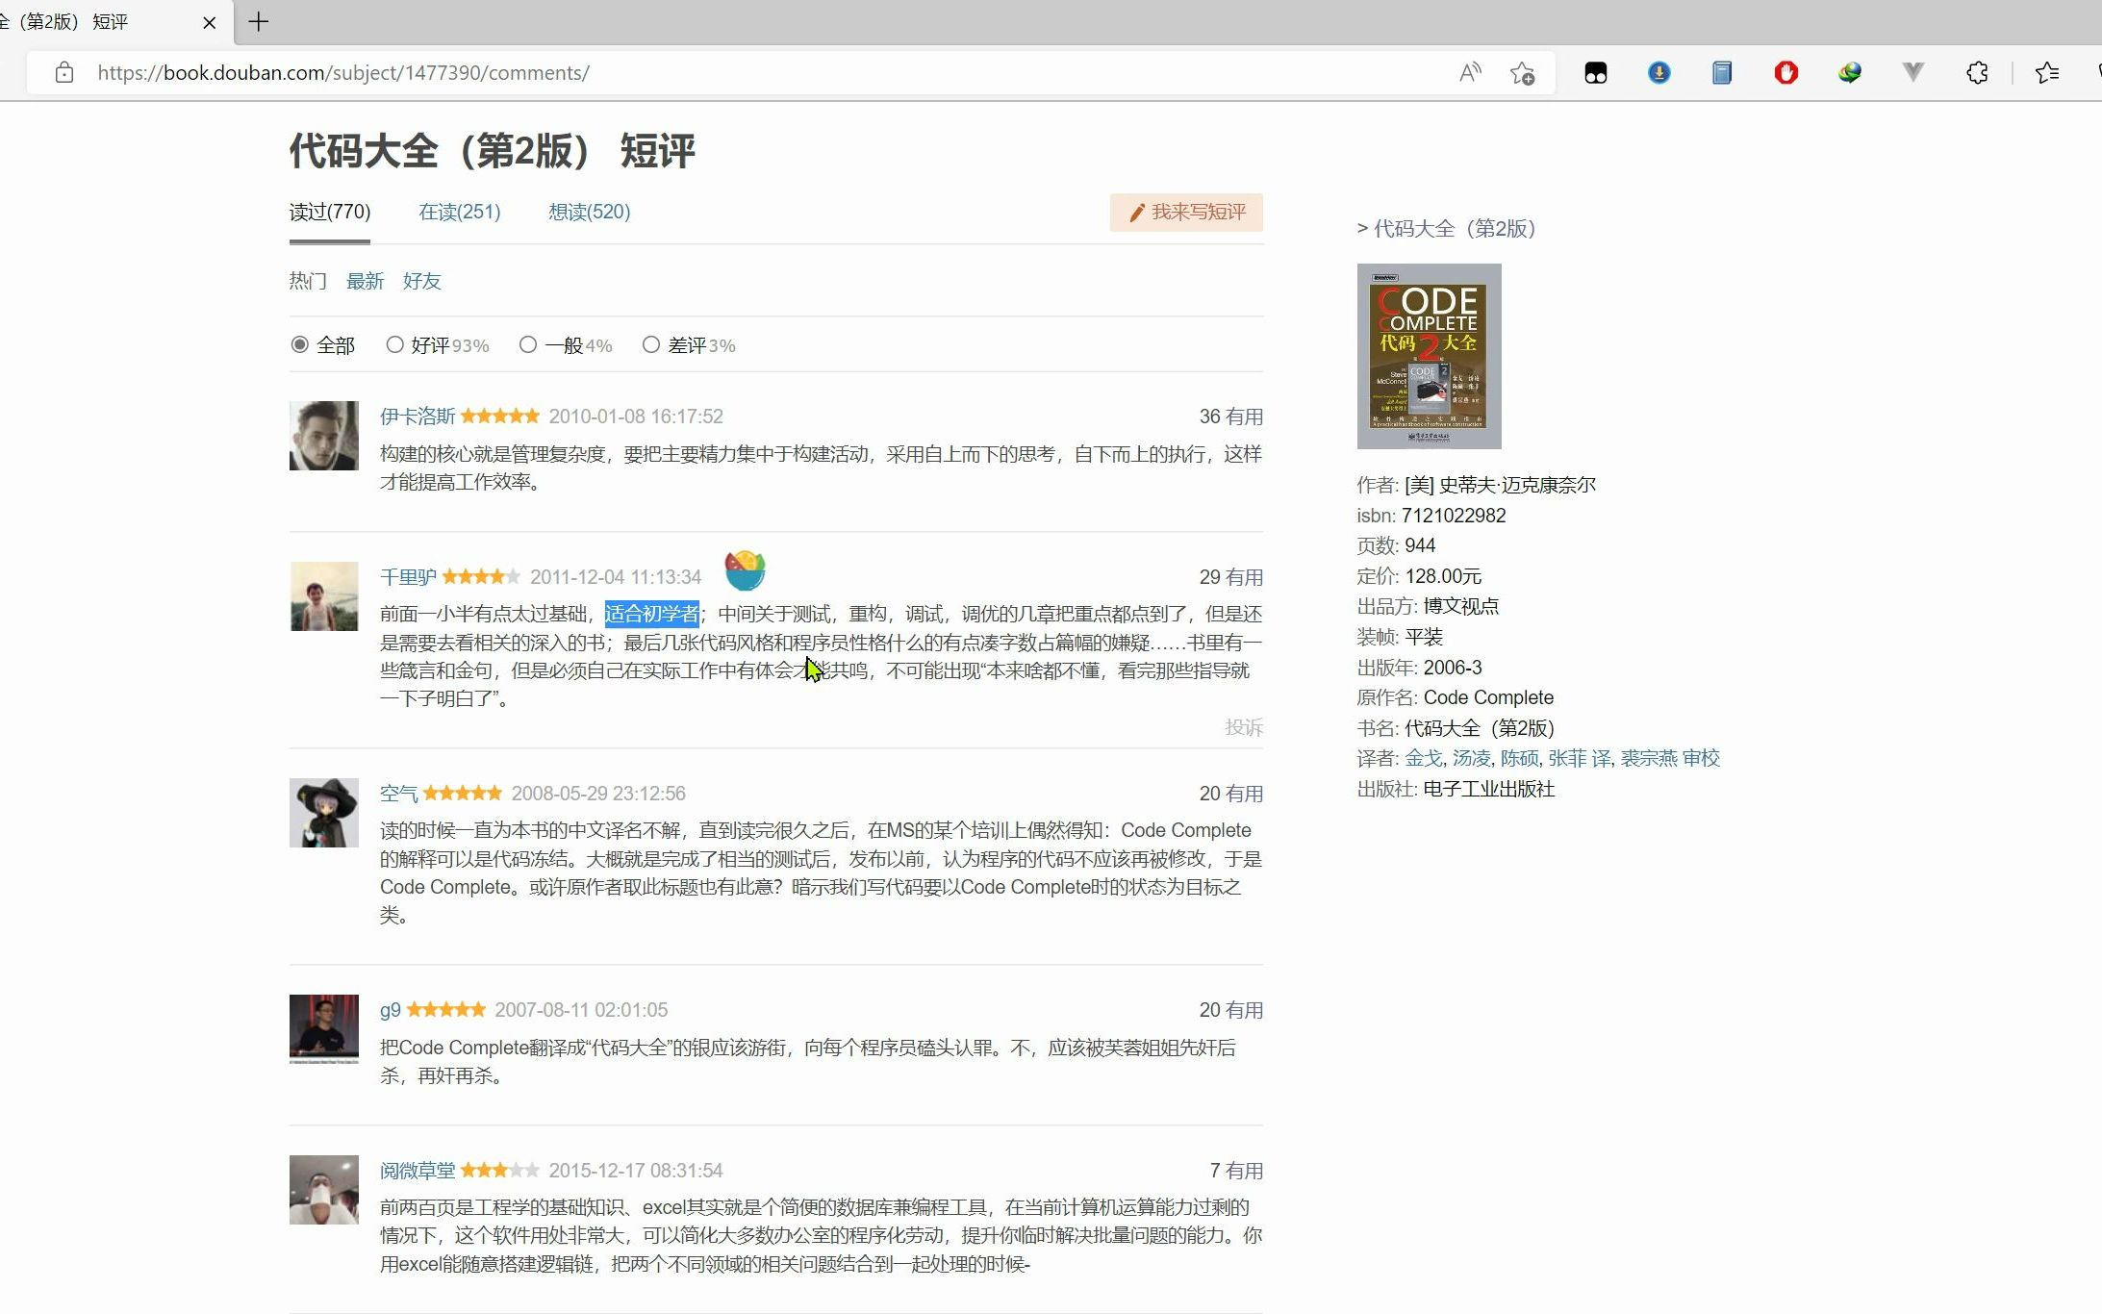Select the 差评 3% radio button
The width and height of the screenshot is (2102, 1314).
(x=651, y=344)
